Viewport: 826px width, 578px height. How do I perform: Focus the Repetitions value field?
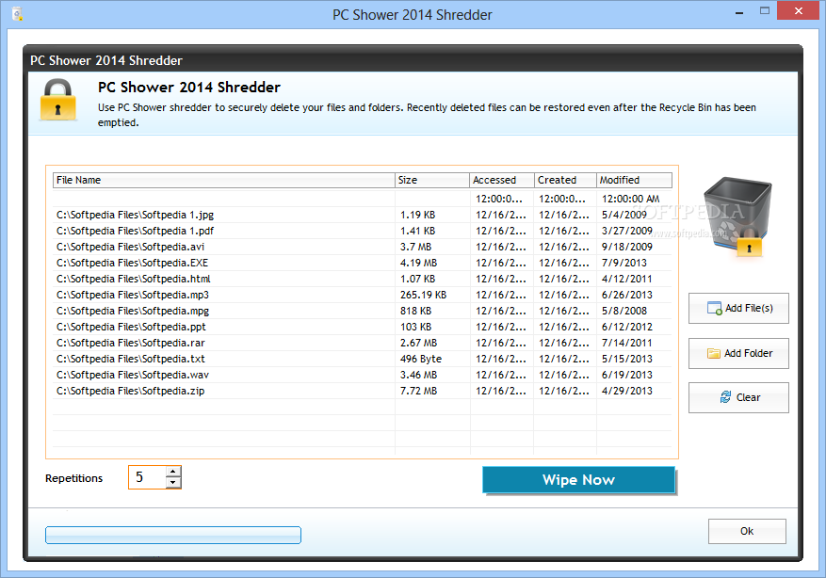148,477
